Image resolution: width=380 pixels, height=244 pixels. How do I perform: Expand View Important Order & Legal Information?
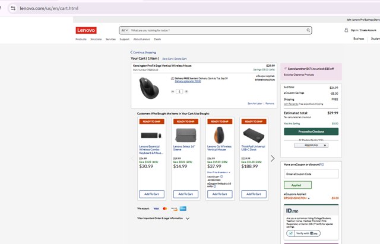(x=163, y=219)
